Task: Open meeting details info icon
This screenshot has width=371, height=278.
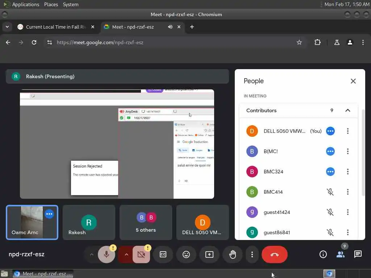Action: pos(323,254)
